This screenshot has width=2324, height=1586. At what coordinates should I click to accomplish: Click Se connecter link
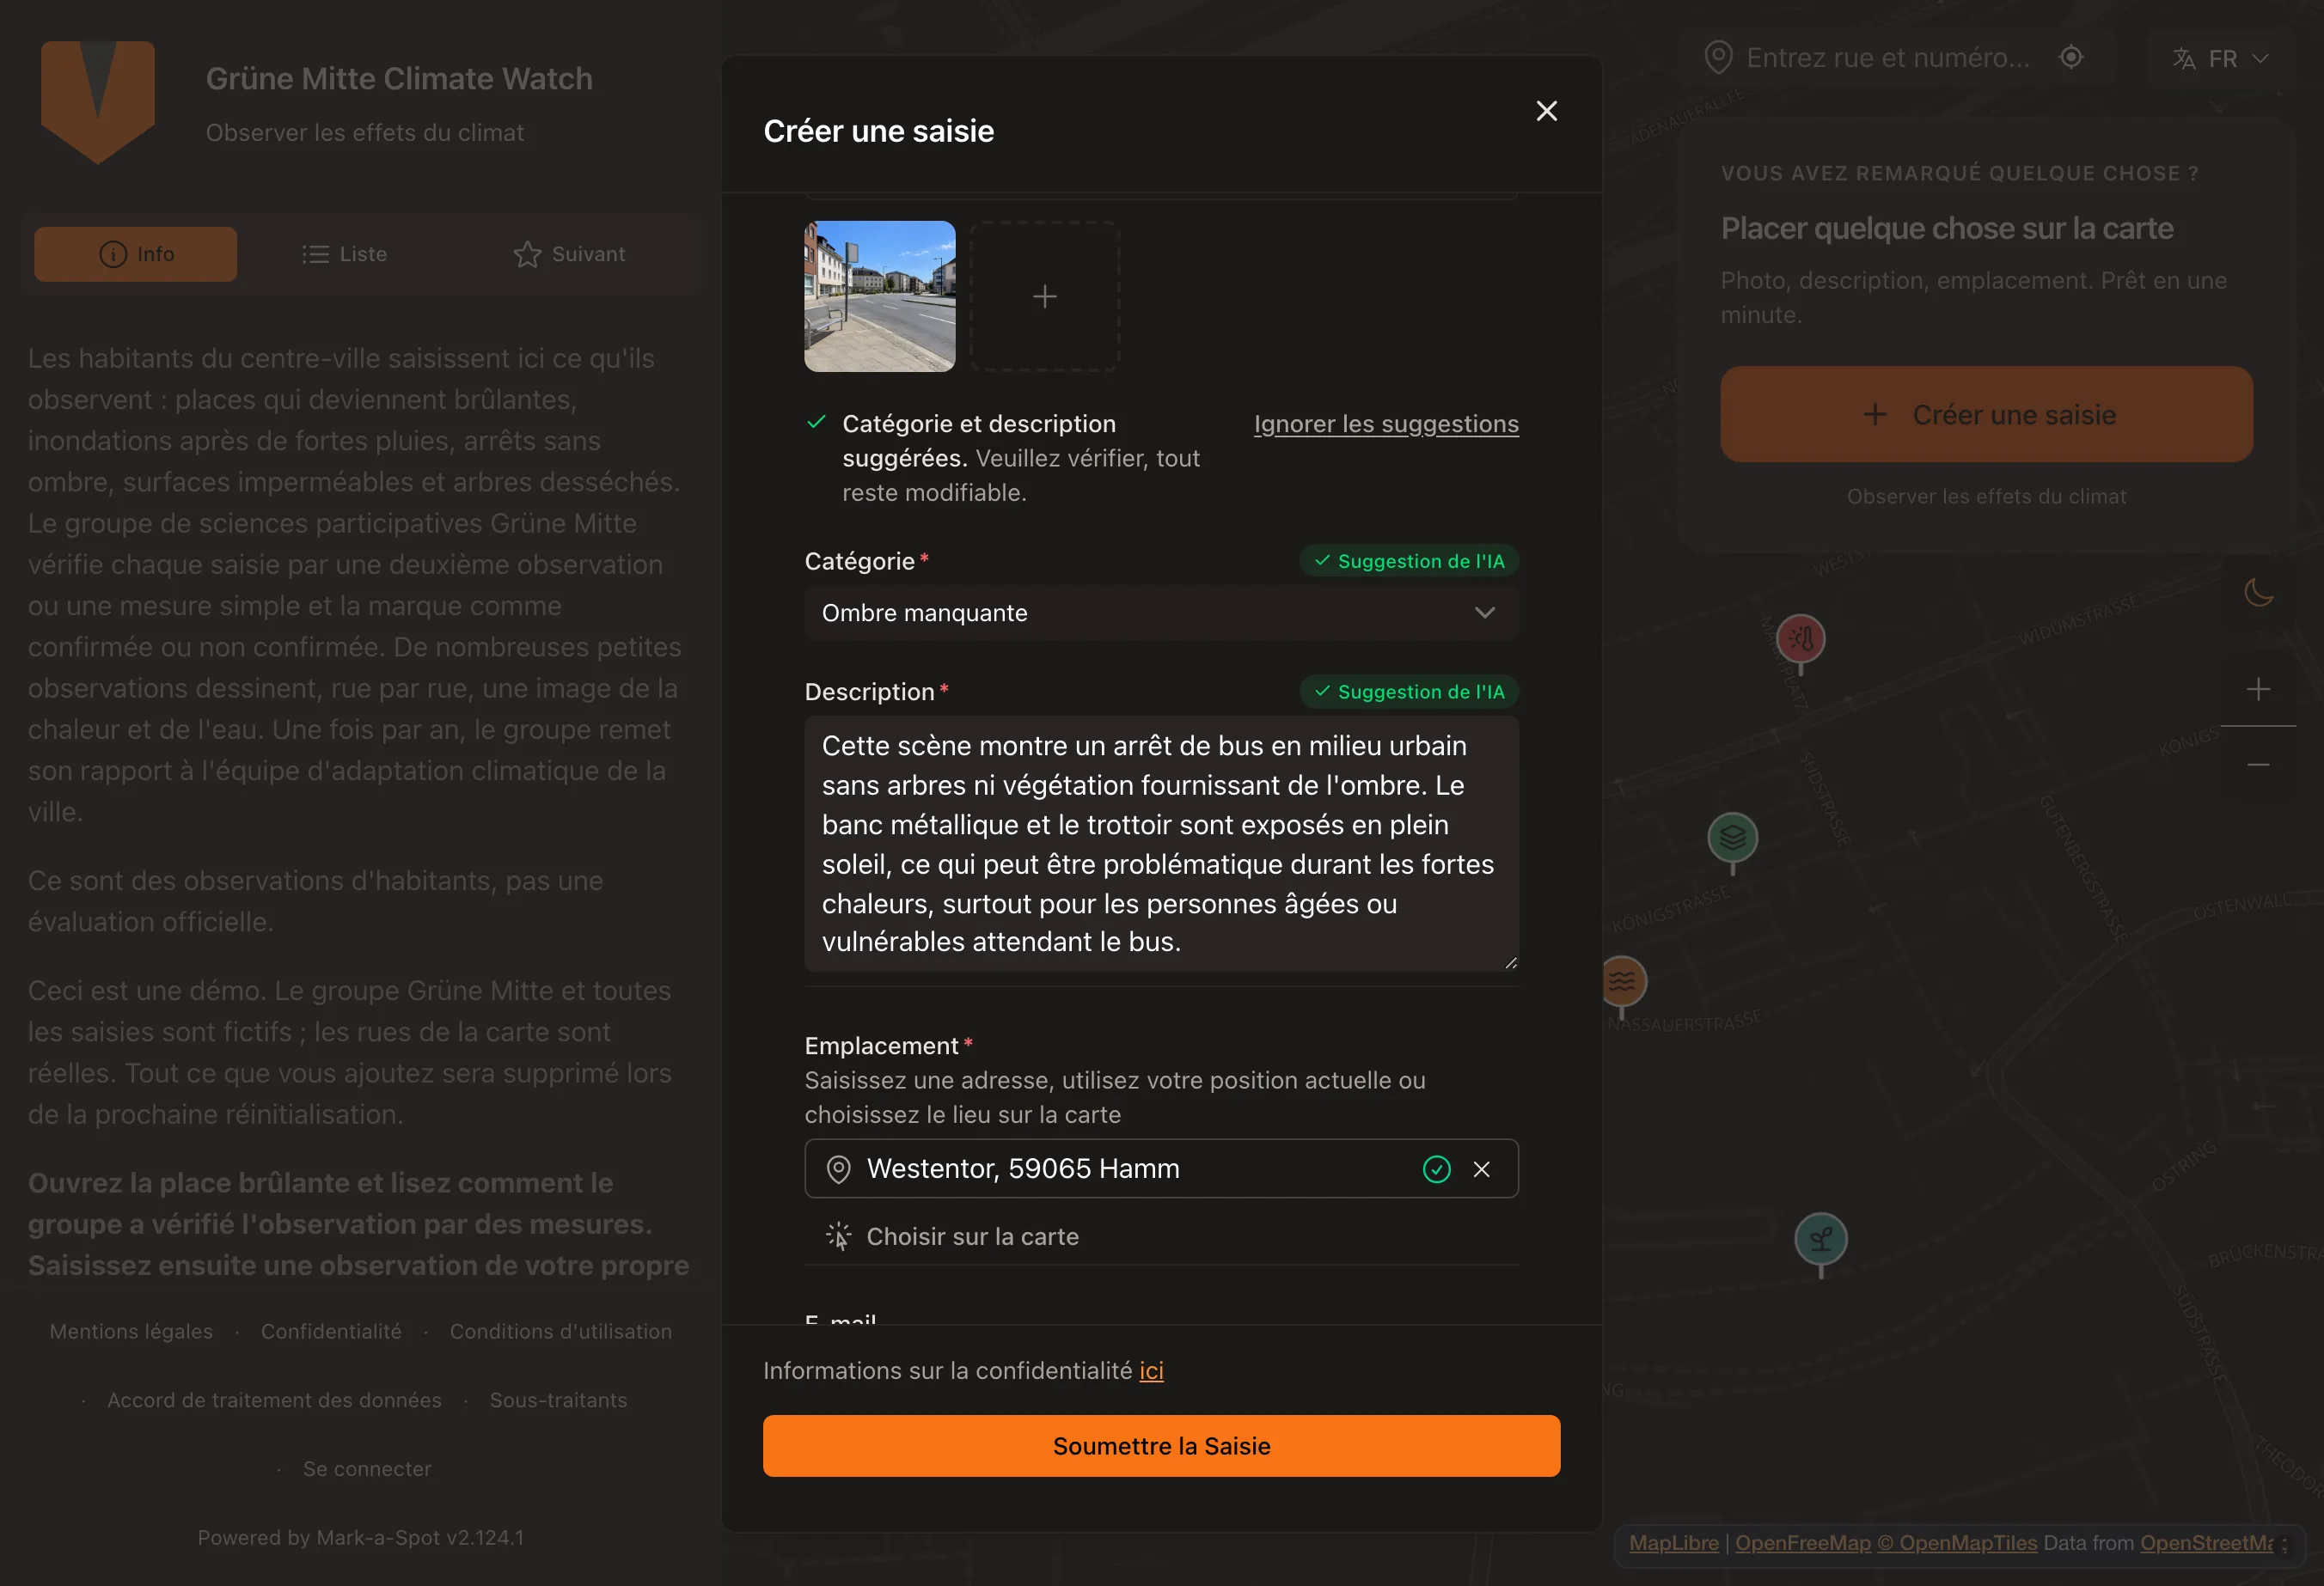coord(367,1469)
